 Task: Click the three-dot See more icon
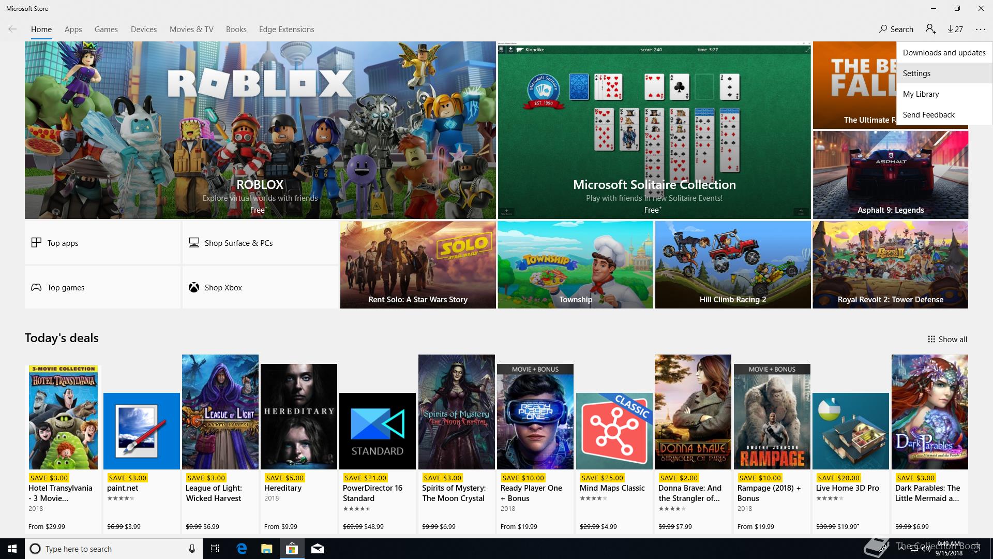point(981,30)
